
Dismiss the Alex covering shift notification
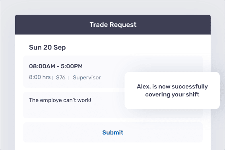tap(172, 90)
